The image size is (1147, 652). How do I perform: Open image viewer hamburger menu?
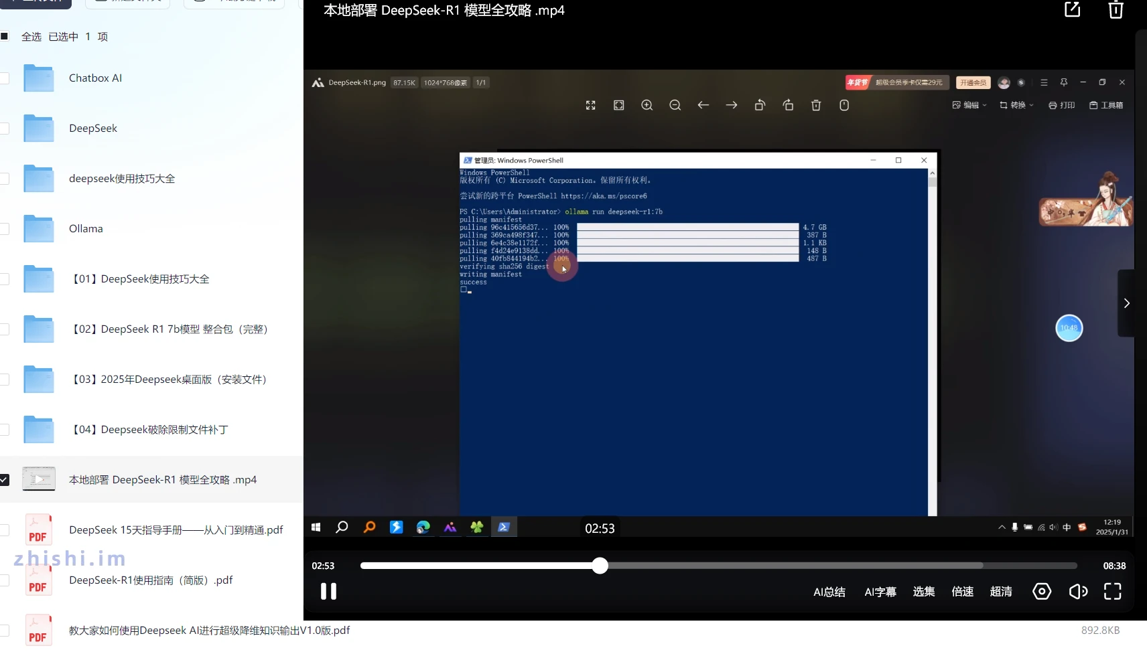1044,82
